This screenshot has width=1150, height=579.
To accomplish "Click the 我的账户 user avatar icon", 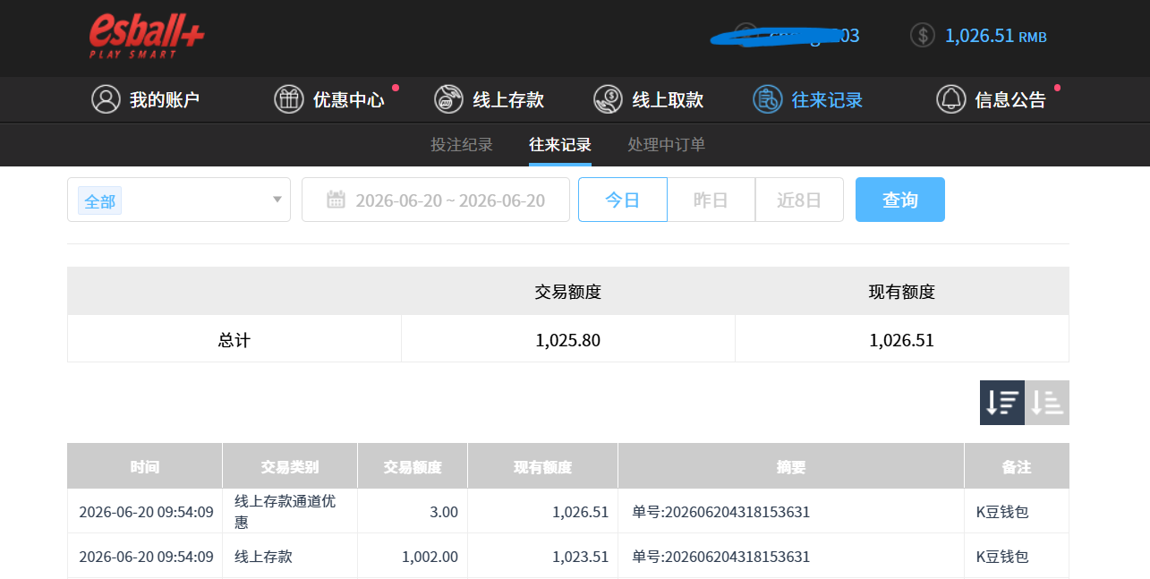I will [106, 99].
